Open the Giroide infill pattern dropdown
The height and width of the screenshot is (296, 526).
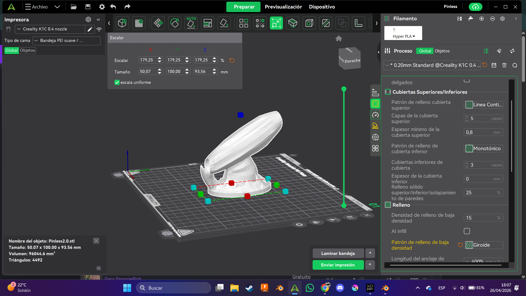point(484,245)
